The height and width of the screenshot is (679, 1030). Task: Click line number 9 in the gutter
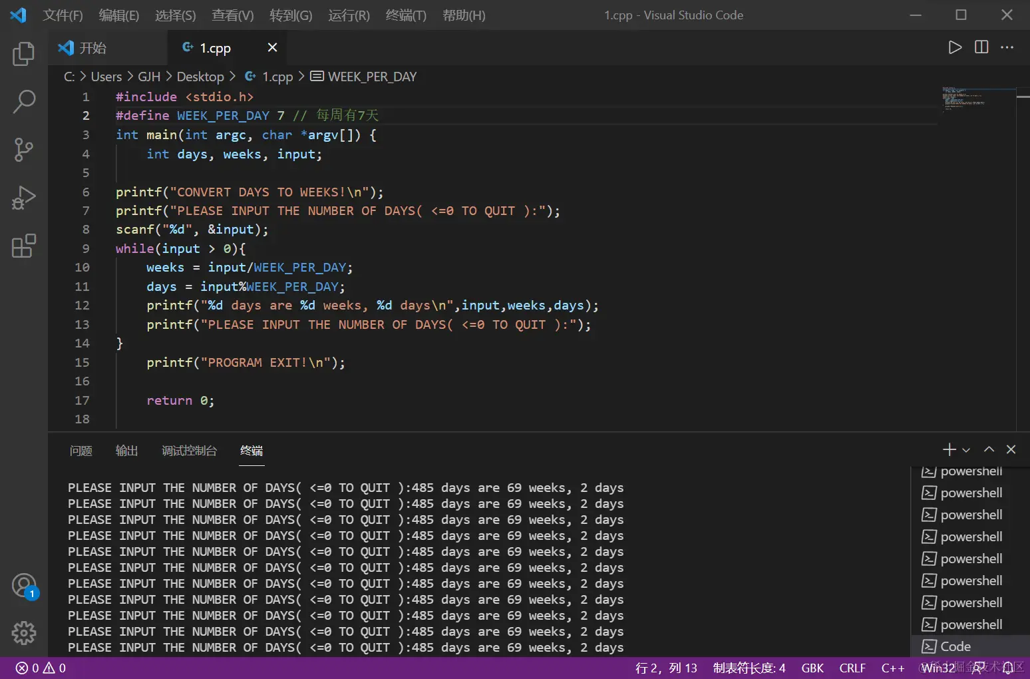86,248
